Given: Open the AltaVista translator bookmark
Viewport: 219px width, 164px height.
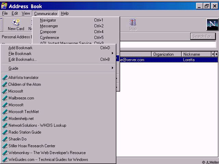Looking at the screenshot, I should point(59,78).
